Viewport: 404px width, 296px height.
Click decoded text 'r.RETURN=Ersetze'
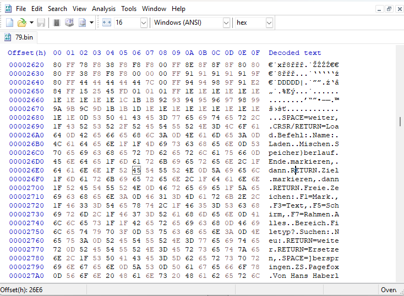pos(303,249)
